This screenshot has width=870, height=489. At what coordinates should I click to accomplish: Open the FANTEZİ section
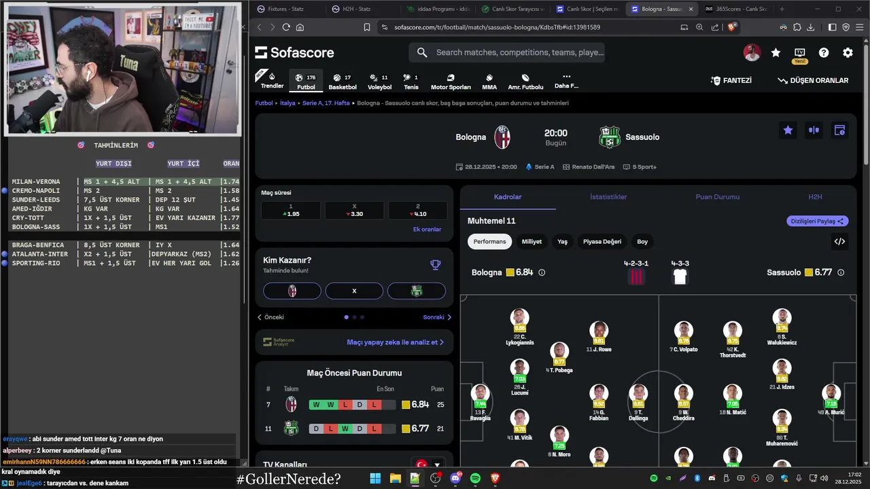click(731, 80)
